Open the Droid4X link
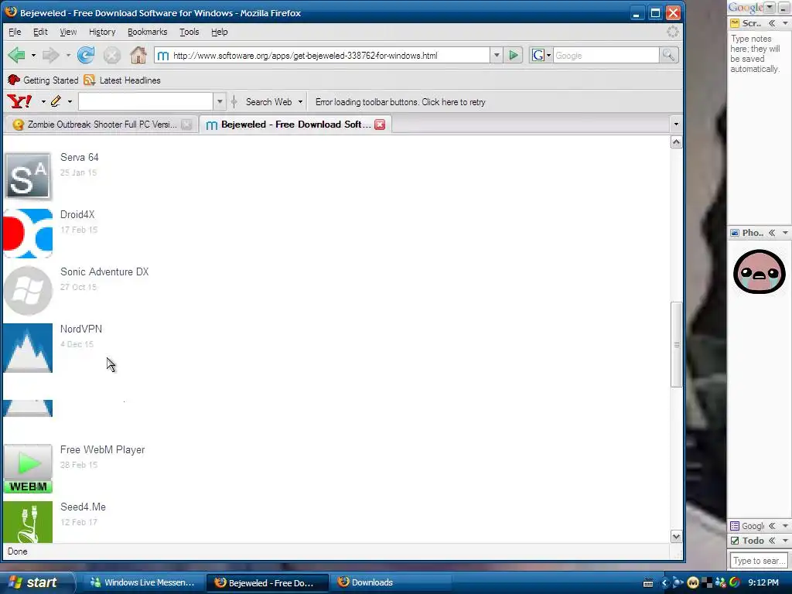792x594 pixels. pyautogui.click(x=77, y=215)
